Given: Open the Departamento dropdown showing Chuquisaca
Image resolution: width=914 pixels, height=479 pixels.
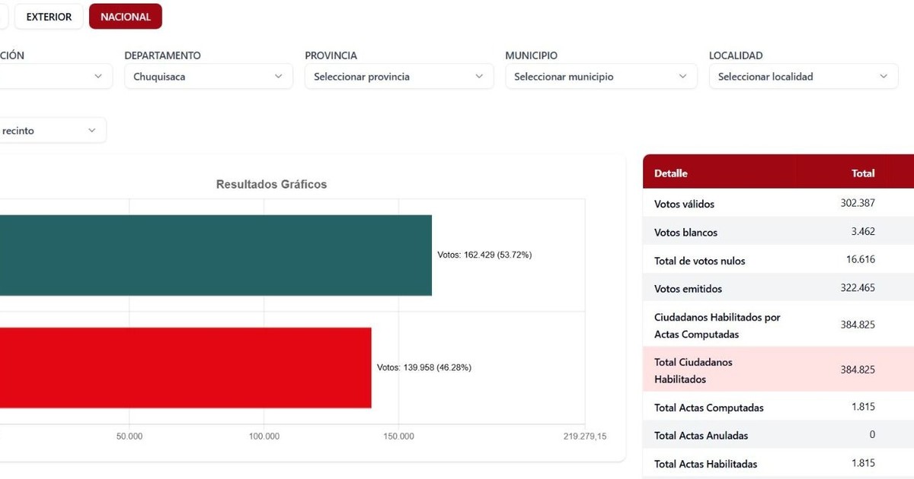Looking at the screenshot, I should pyautogui.click(x=208, y=76).
